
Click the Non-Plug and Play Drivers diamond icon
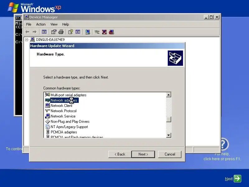47,121
